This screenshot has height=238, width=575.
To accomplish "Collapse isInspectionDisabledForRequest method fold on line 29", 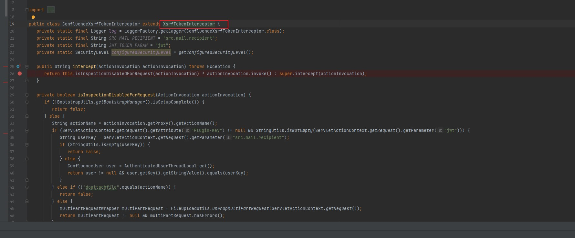I will click(27, 95).
